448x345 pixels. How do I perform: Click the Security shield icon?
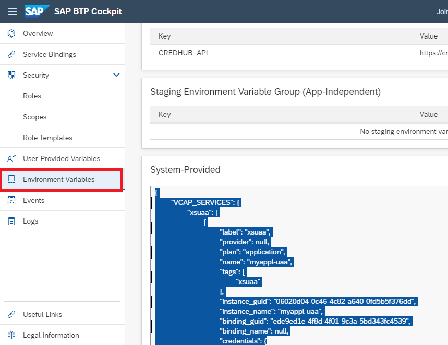[x=11, y=75]
